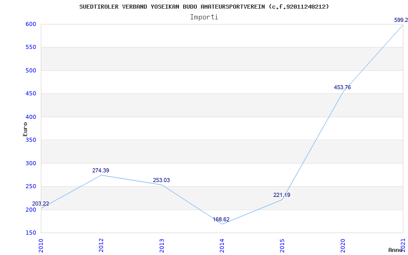
Task: Select the 2014 x-axis year label
Action: 222,245
